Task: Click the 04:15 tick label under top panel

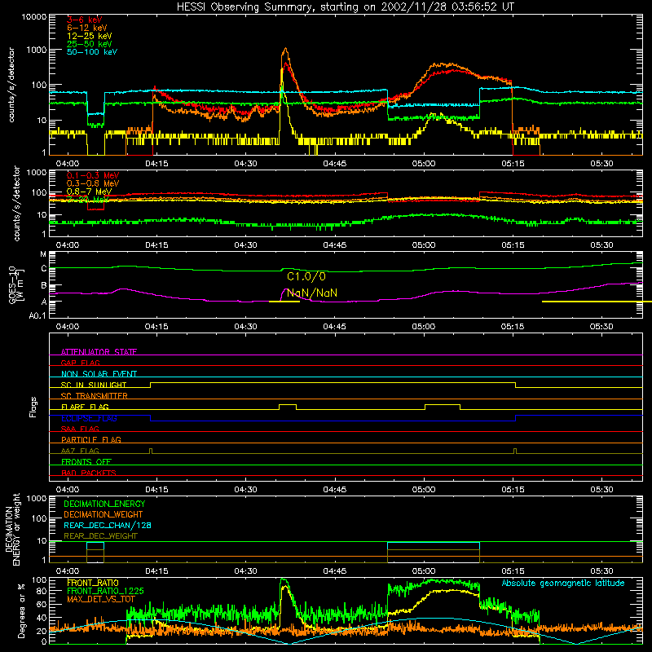Action: [x=156, y=164]
